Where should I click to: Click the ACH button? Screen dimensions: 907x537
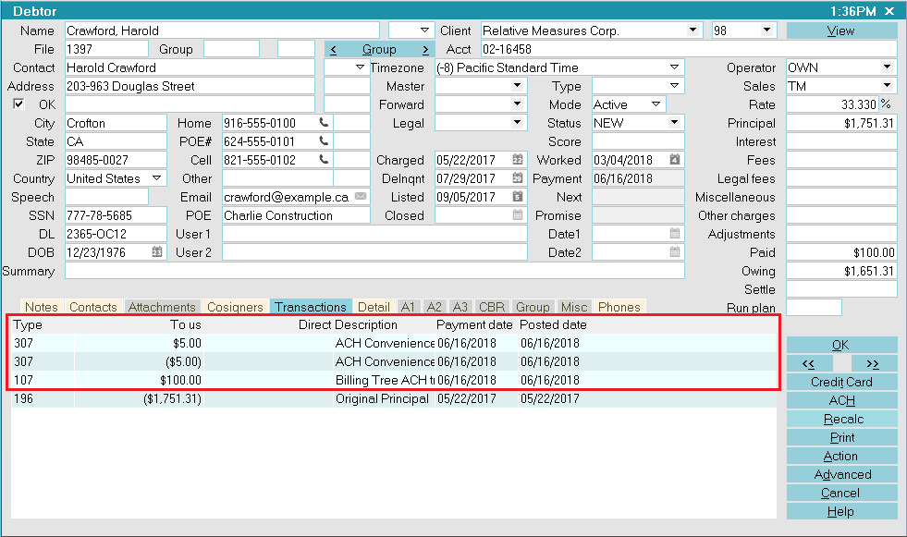point(841,400)
